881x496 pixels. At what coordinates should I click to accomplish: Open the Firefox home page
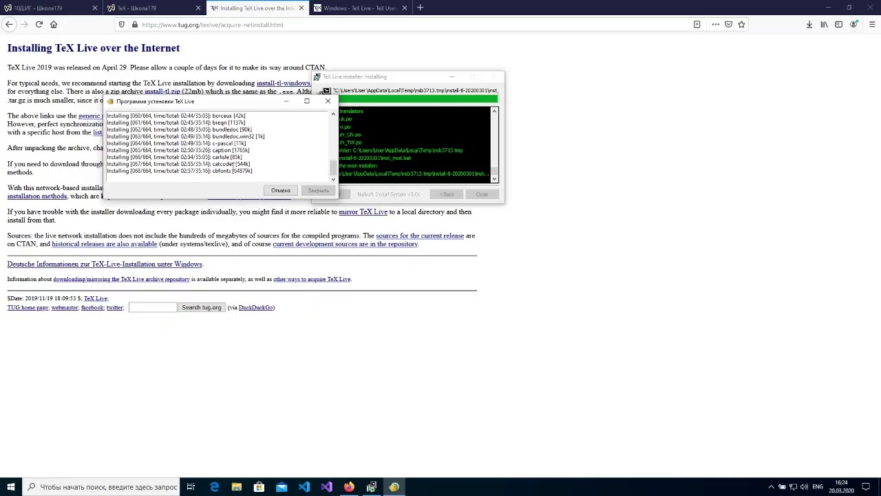tap(54, 25)
